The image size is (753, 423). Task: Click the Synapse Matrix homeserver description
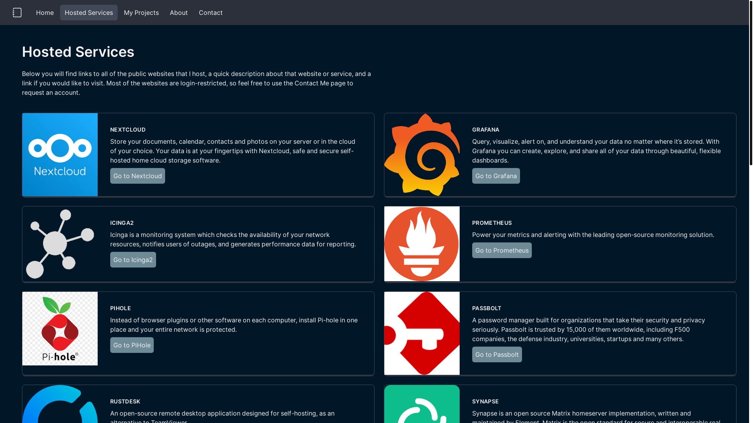coord(597,416)
